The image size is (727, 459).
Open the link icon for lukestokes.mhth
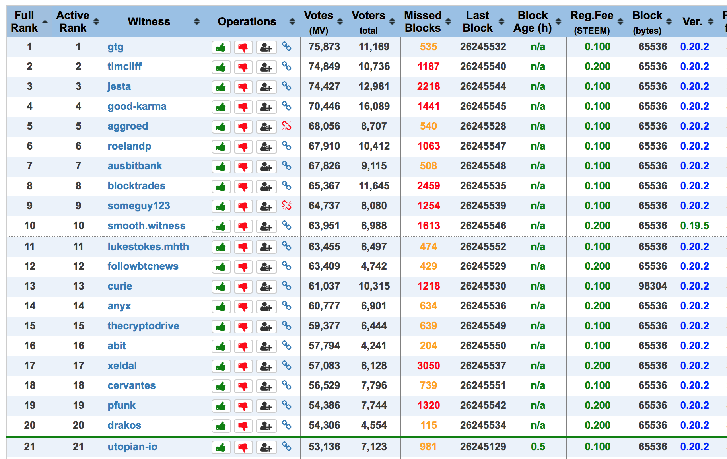tap(287, 246)
